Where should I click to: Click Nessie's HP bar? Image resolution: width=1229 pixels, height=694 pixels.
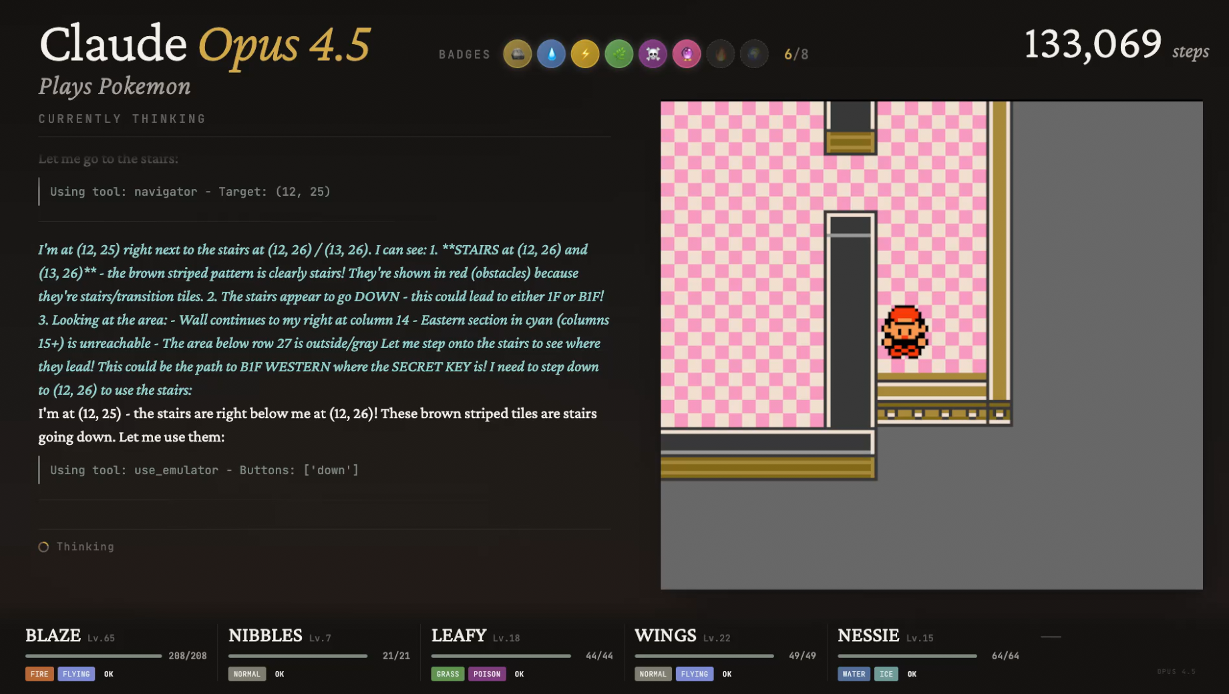coord(907,656)
